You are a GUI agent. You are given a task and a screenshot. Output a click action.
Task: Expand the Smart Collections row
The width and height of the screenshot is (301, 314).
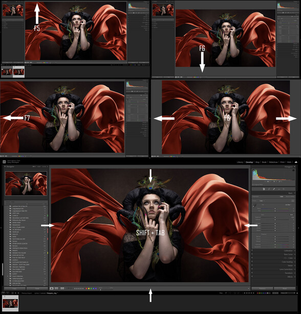[x=8, y=276]
